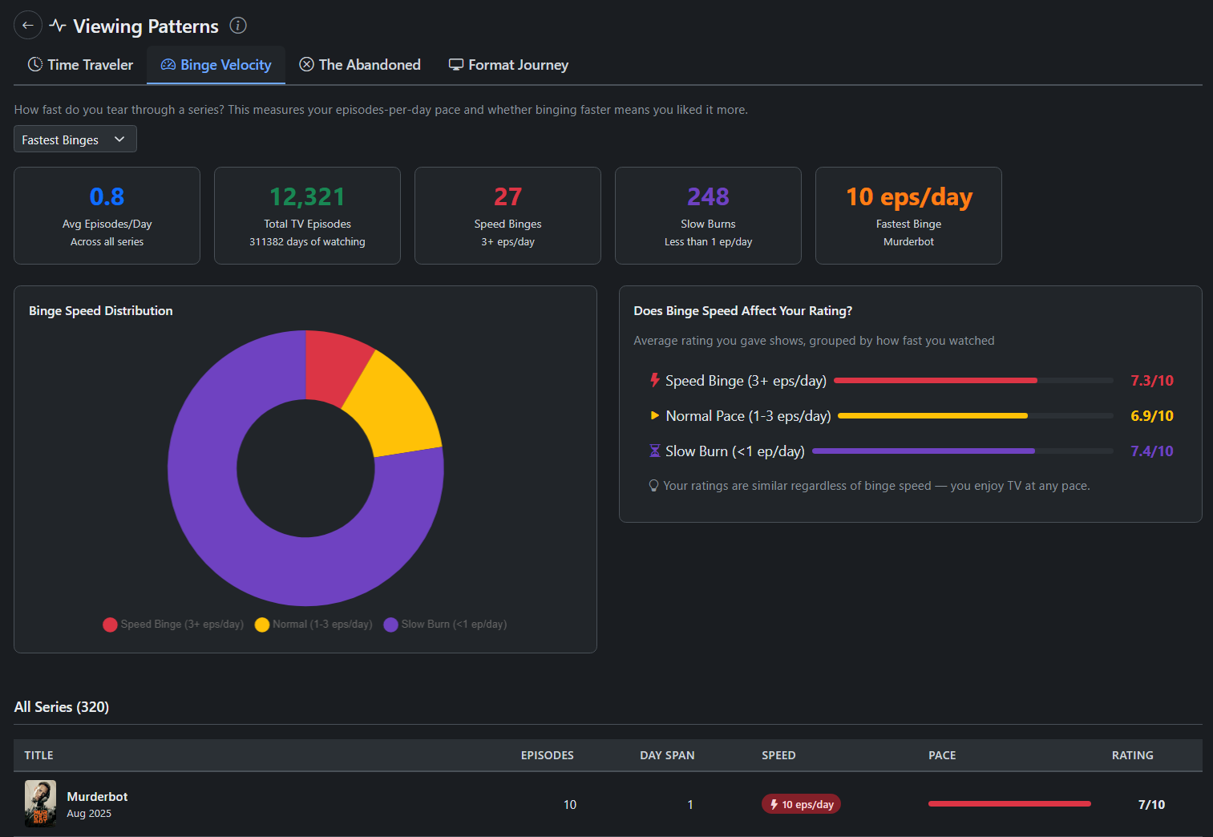Screen dimensions: 1213x837
Task: Click the info icon beside Viewing Patterns
Action: pyautogui.click(x=238, y=26)
